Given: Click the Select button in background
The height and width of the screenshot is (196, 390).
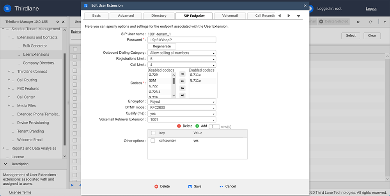Looking at the screenshot, I should click(351, 35).
